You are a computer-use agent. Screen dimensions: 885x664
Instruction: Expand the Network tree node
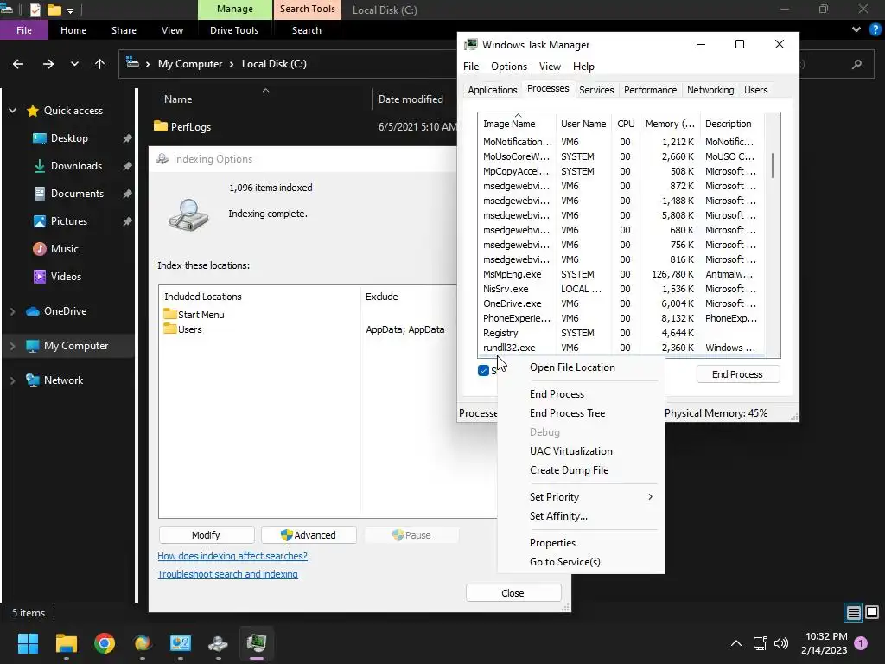12,380
